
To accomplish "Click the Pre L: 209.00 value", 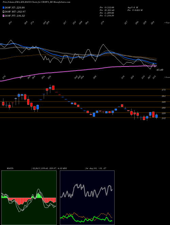I will pos(107,13).
